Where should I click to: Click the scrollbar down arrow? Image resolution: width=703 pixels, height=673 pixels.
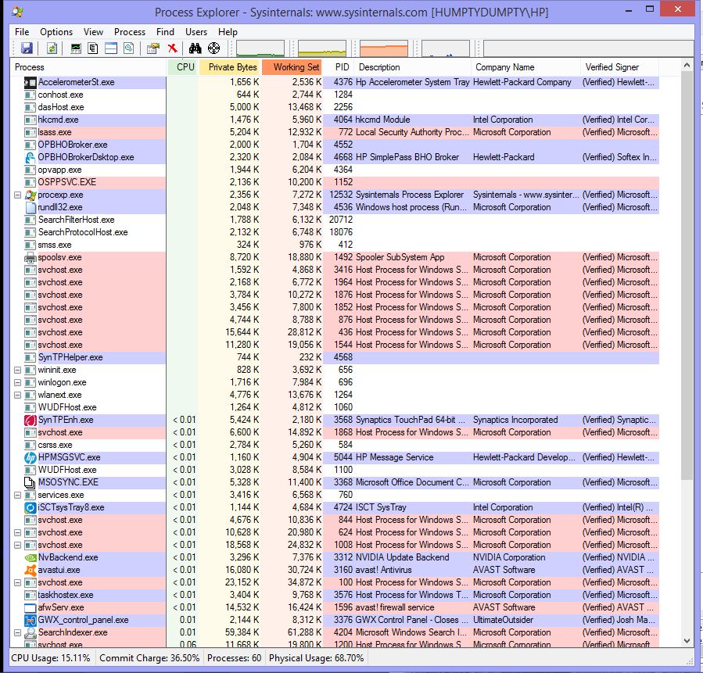(x=687, y=641)
